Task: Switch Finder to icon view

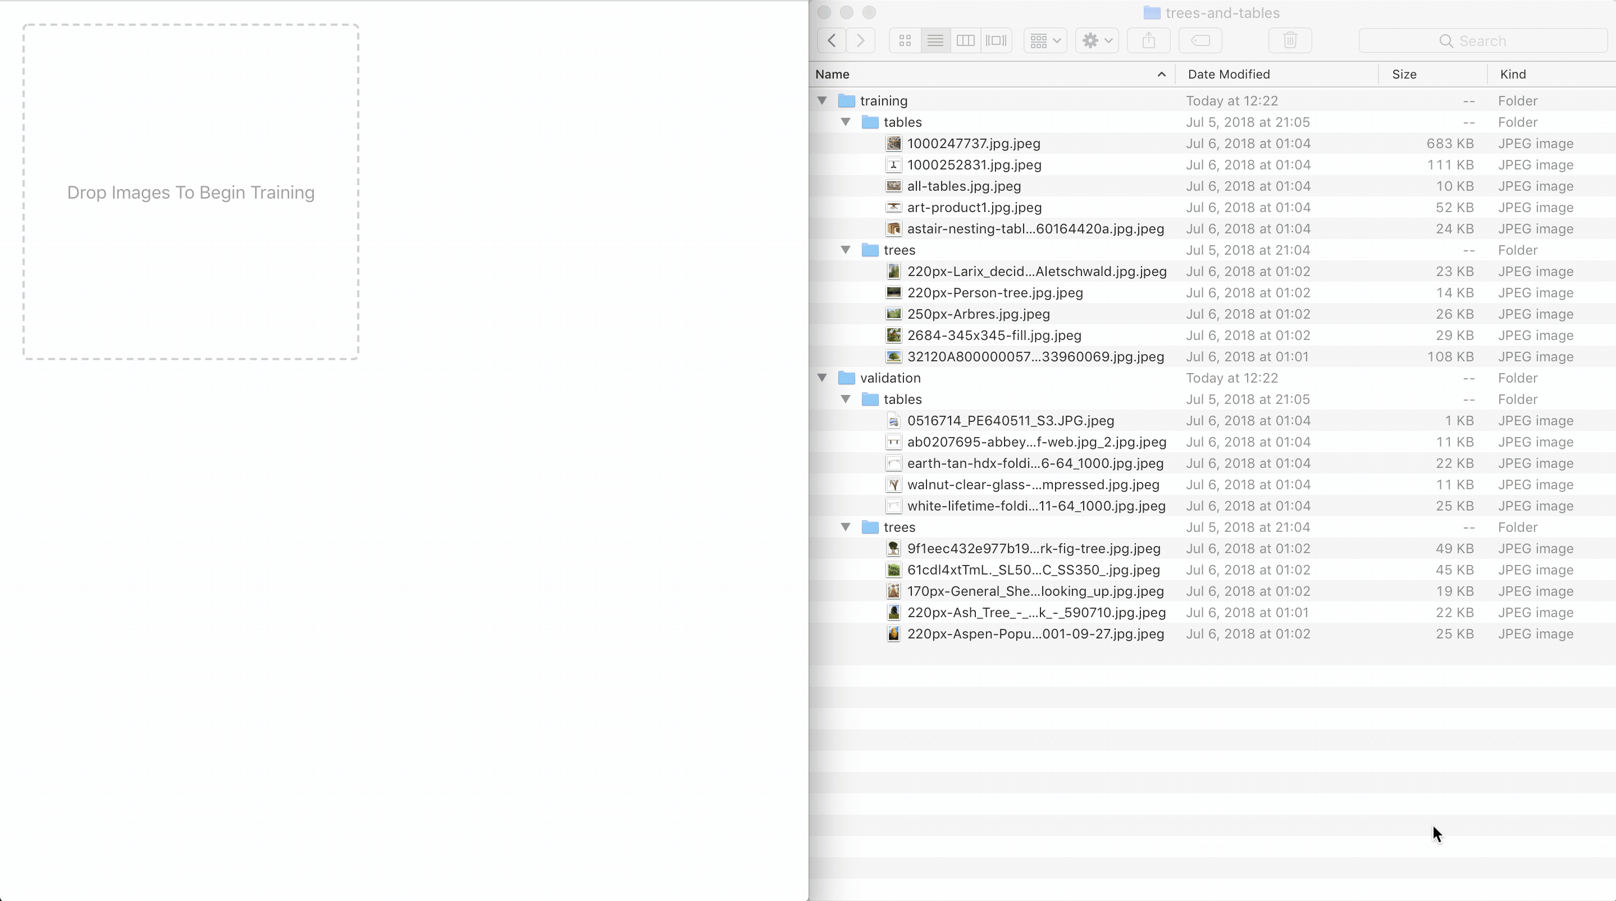Action: tap(905, 41)
